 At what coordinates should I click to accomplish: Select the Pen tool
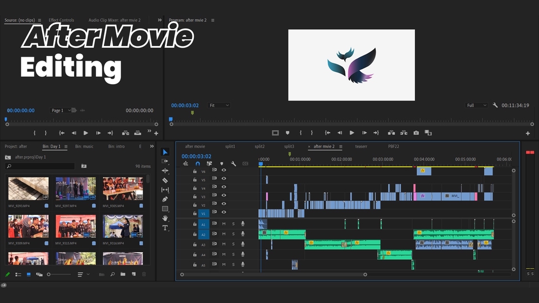[165, 199]
